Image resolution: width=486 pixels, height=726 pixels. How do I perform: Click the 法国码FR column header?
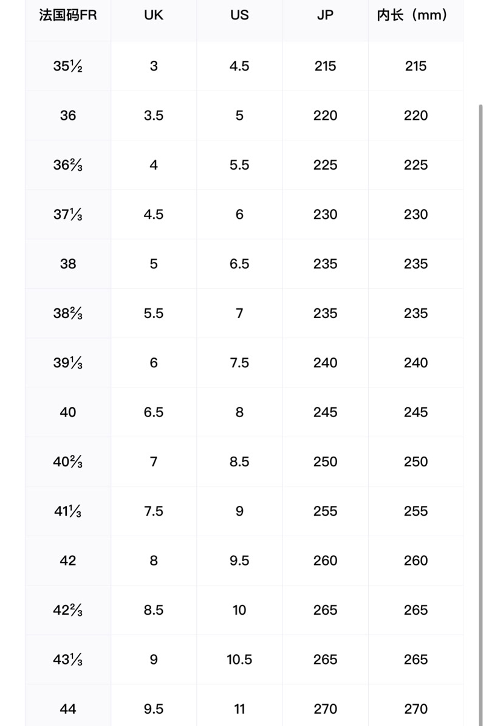pyautogui.click(x=68, y=15)
